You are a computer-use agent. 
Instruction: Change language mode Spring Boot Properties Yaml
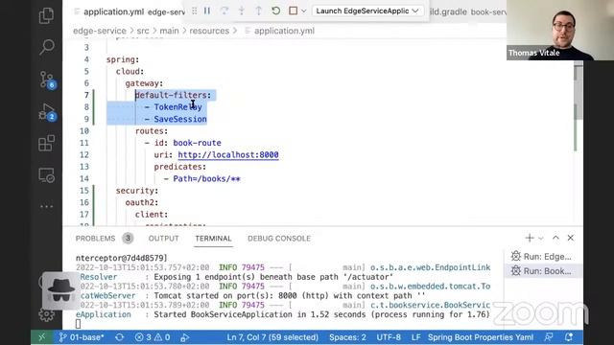click(x=481, y=337)
